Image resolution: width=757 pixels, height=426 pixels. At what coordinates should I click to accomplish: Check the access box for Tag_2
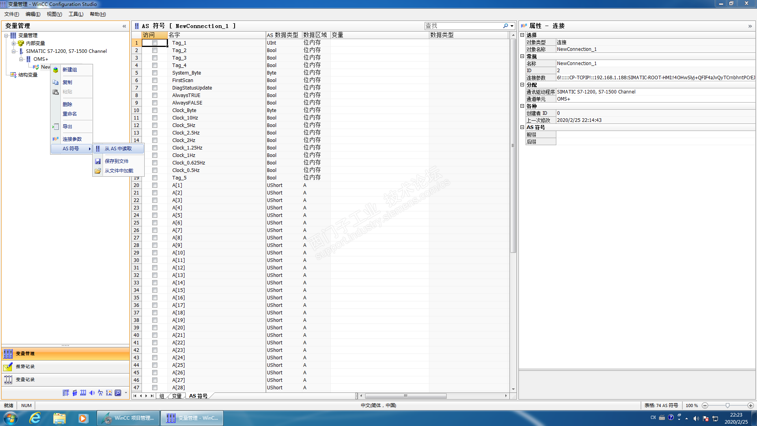click(155, 50)
